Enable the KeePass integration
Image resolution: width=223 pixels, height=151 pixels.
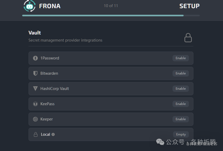[x=181, y=104]
